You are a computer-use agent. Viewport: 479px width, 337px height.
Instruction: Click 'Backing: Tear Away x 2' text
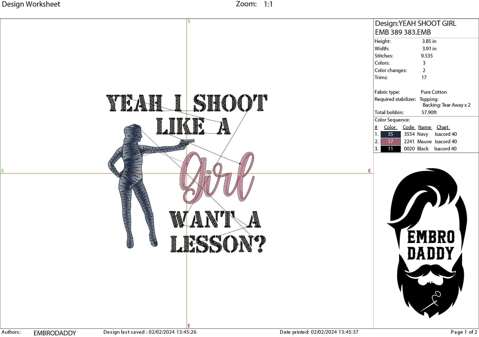pos(447,105)
